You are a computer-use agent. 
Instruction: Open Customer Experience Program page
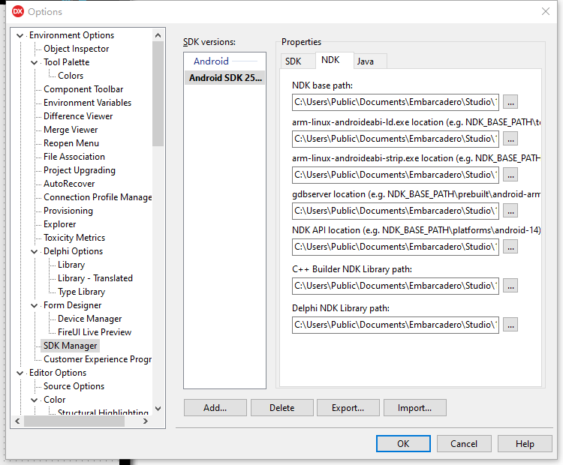pos(98,359)
